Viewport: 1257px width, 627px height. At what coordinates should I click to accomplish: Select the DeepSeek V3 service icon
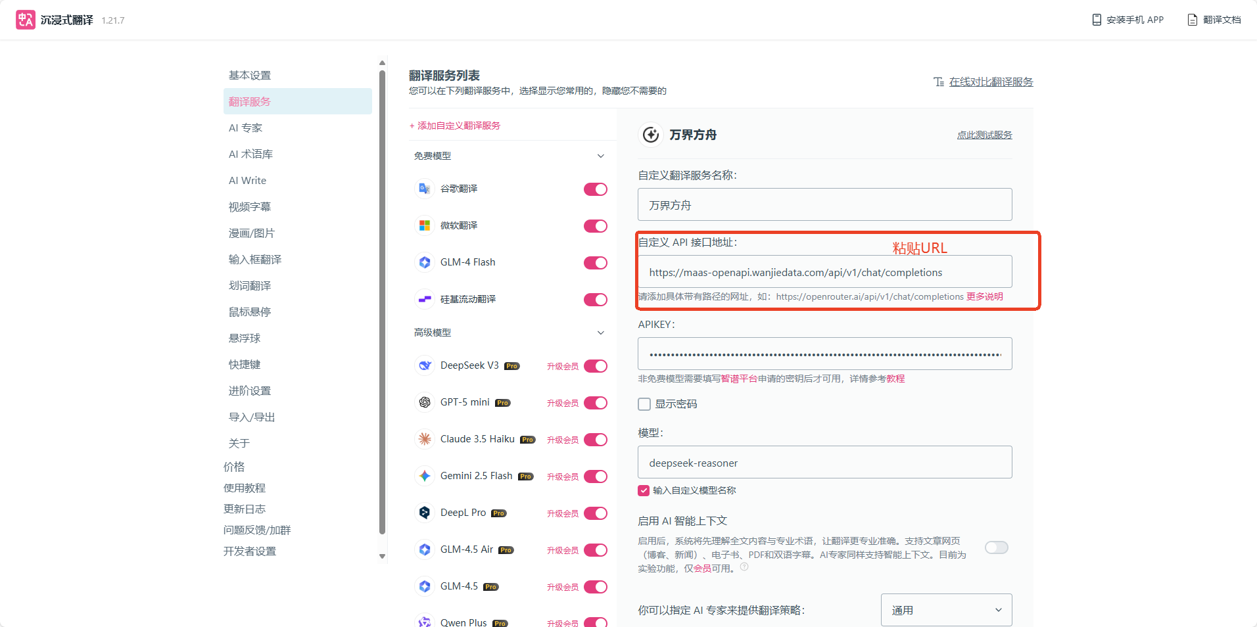(425, 365)
